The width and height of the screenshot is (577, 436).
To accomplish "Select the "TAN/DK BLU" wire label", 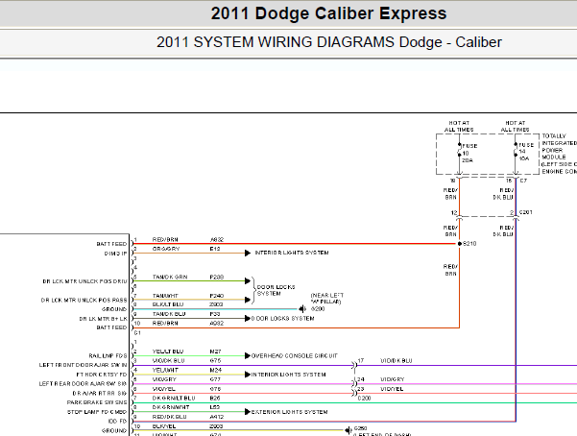I will click(169, 314).
